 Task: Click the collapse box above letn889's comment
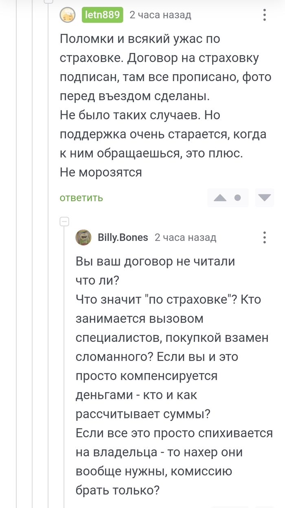[x=48, y=1]
